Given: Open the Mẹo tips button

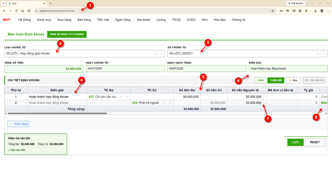Looking at the screenshot, I should coord(293,80).
